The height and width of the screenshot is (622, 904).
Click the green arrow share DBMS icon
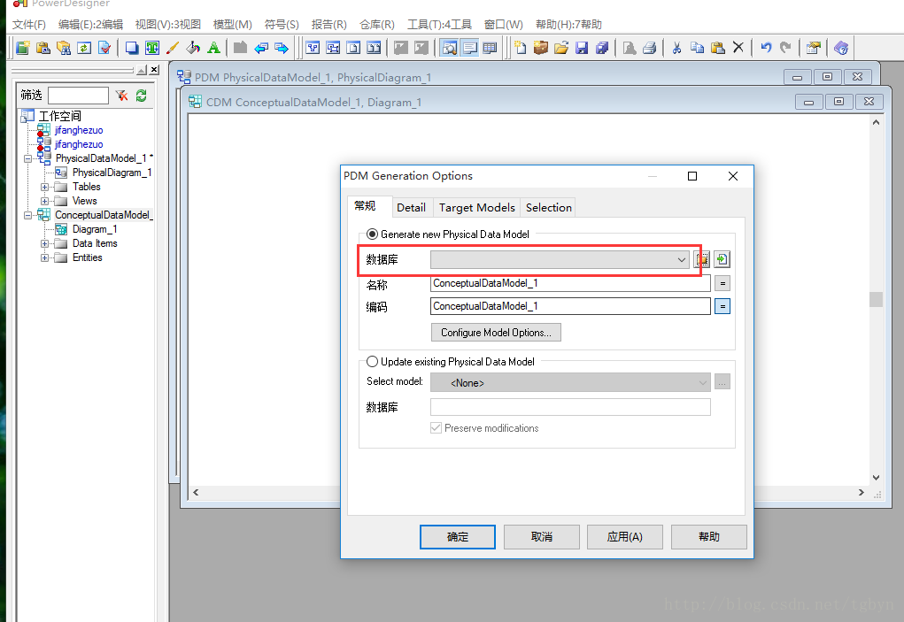coord(722,260)
